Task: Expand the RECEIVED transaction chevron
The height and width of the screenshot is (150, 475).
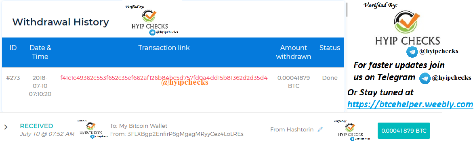Action: pos(6,127)
